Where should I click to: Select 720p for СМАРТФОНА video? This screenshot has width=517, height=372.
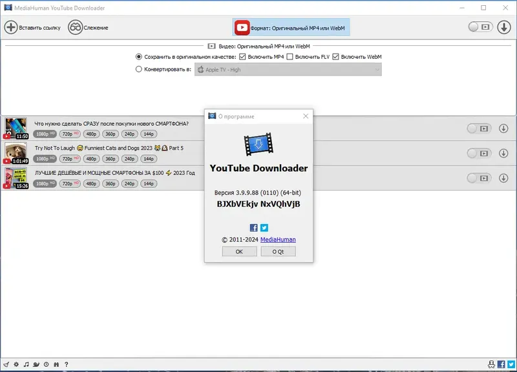tap(70, 134)
